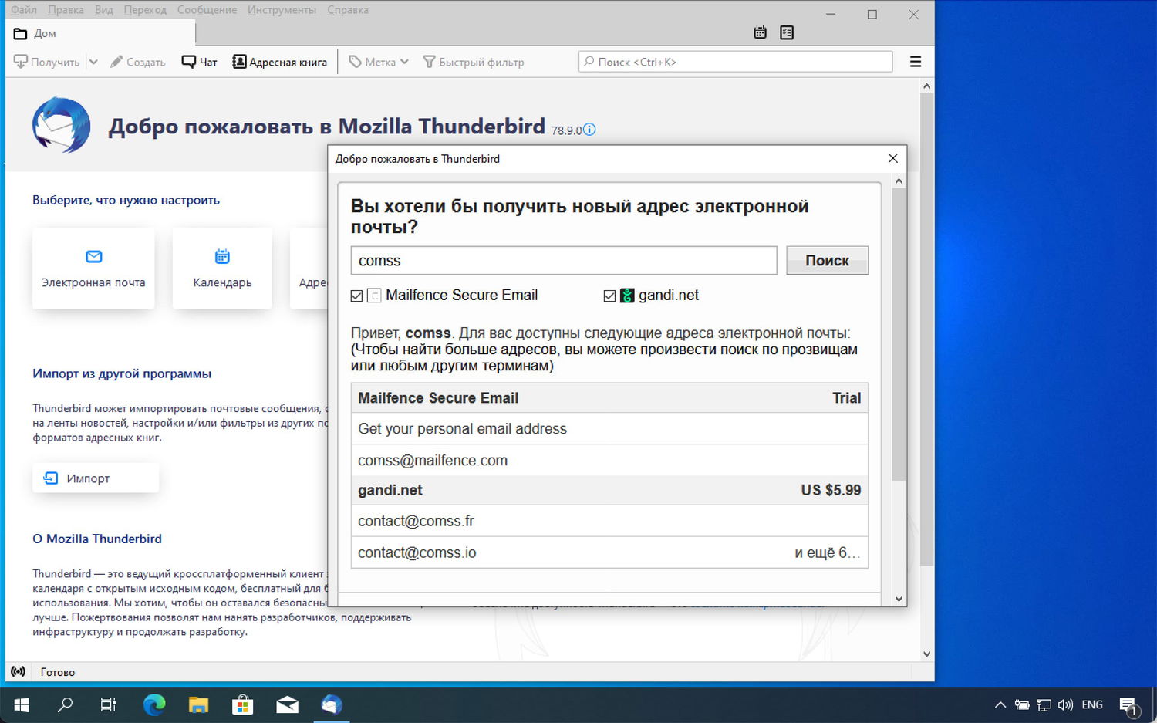Select the contact@comss.fr address
Screen dimensions: 1157x723
pyautogui.click(x=609, y=521)
